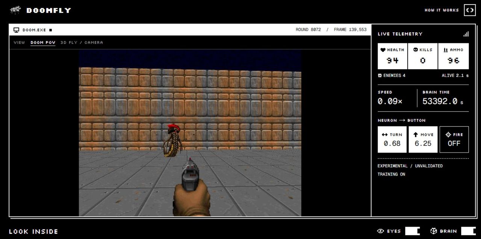Click the skull icon beside Enemies 4

click(x=380, y=76)
